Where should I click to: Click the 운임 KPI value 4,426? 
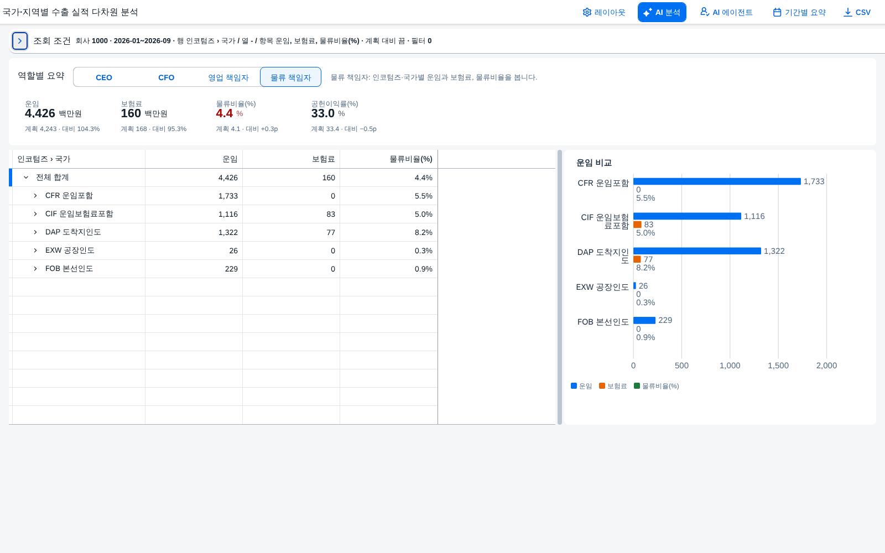tap(40, 113)
